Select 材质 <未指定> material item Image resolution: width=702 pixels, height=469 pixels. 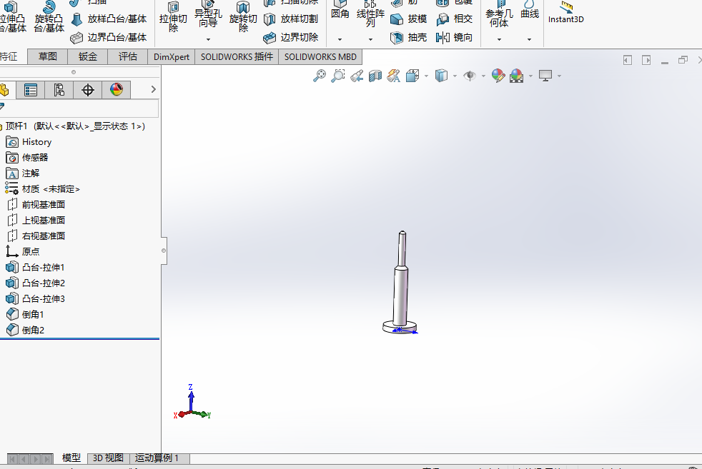tap(42, 189)
